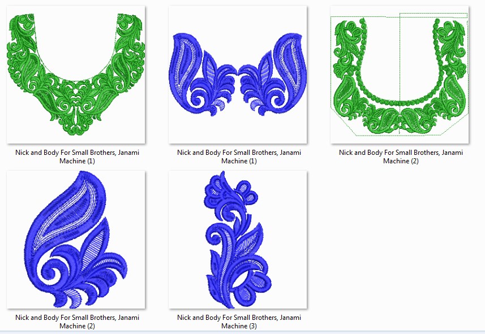Click the file name under blue mirrored paisleys
The image size is (485, 334).
[x=239, y=157]
